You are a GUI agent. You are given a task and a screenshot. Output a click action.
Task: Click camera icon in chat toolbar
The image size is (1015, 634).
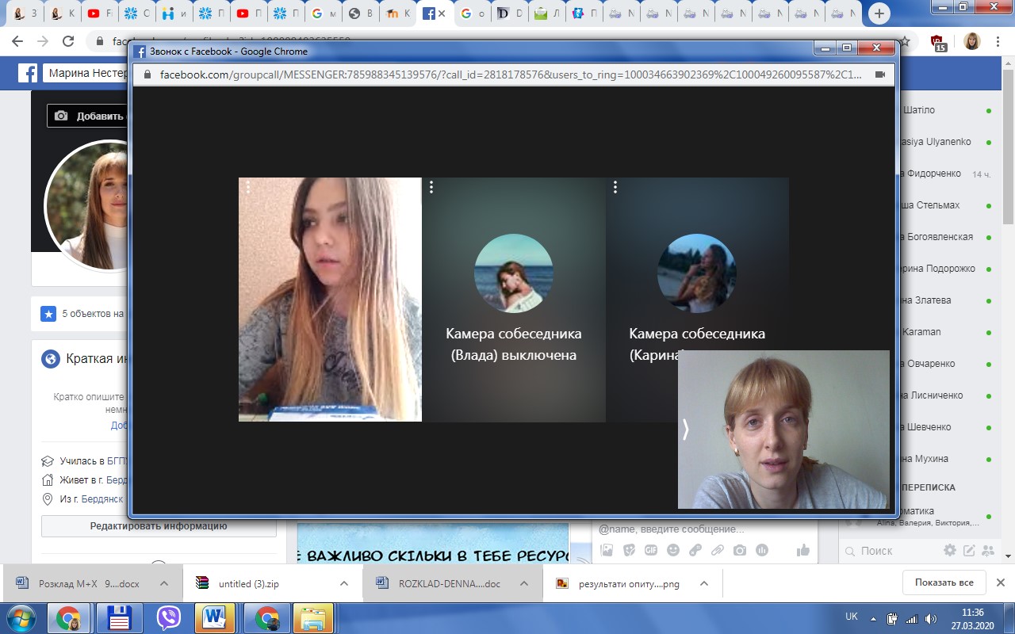[740, 550]
